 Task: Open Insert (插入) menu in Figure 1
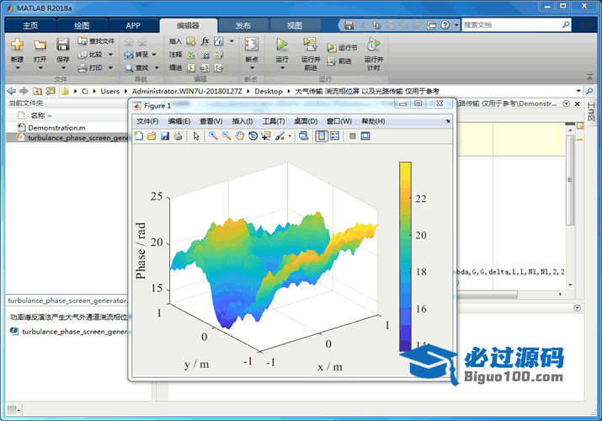point(242,121)
